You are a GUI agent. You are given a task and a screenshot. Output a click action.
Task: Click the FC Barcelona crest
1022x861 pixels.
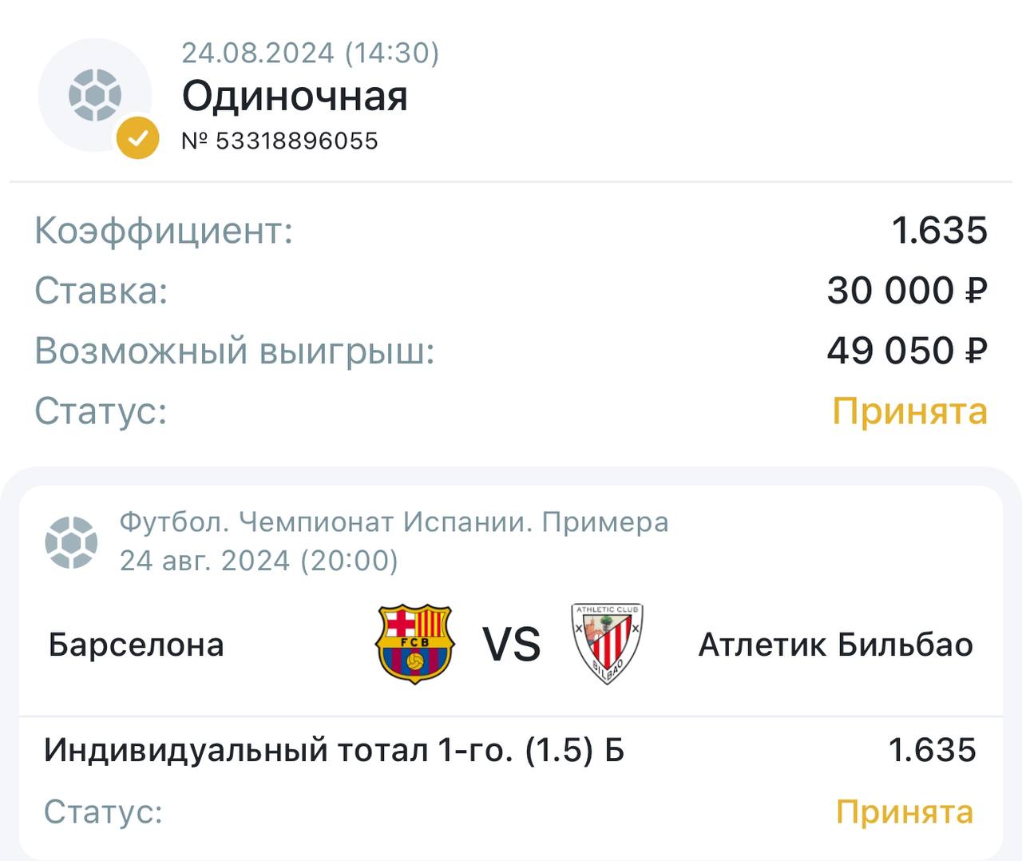pyautogui.click(x=414, y=644)
